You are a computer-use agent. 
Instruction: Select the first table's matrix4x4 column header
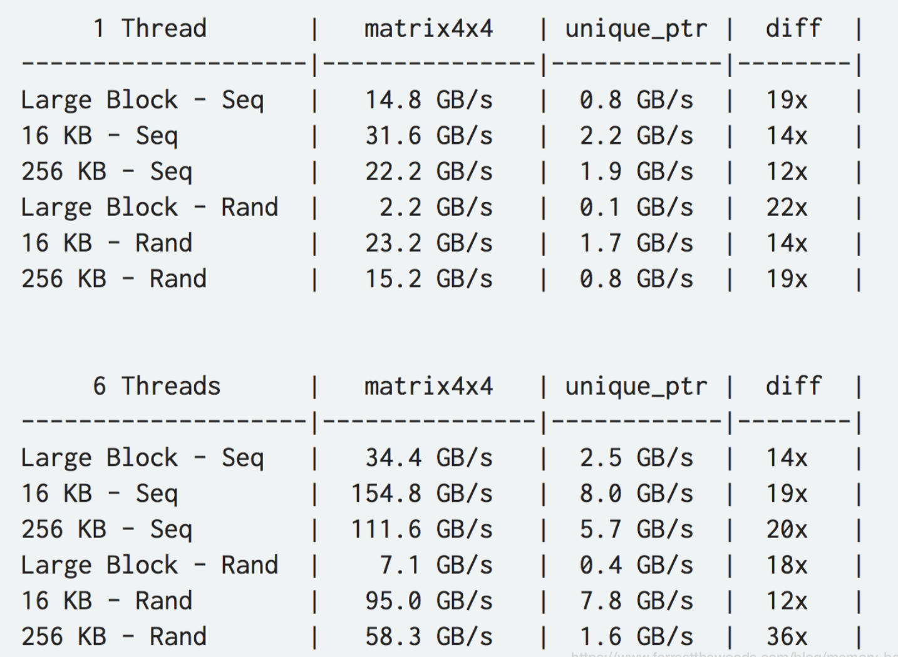click(428, 28)
